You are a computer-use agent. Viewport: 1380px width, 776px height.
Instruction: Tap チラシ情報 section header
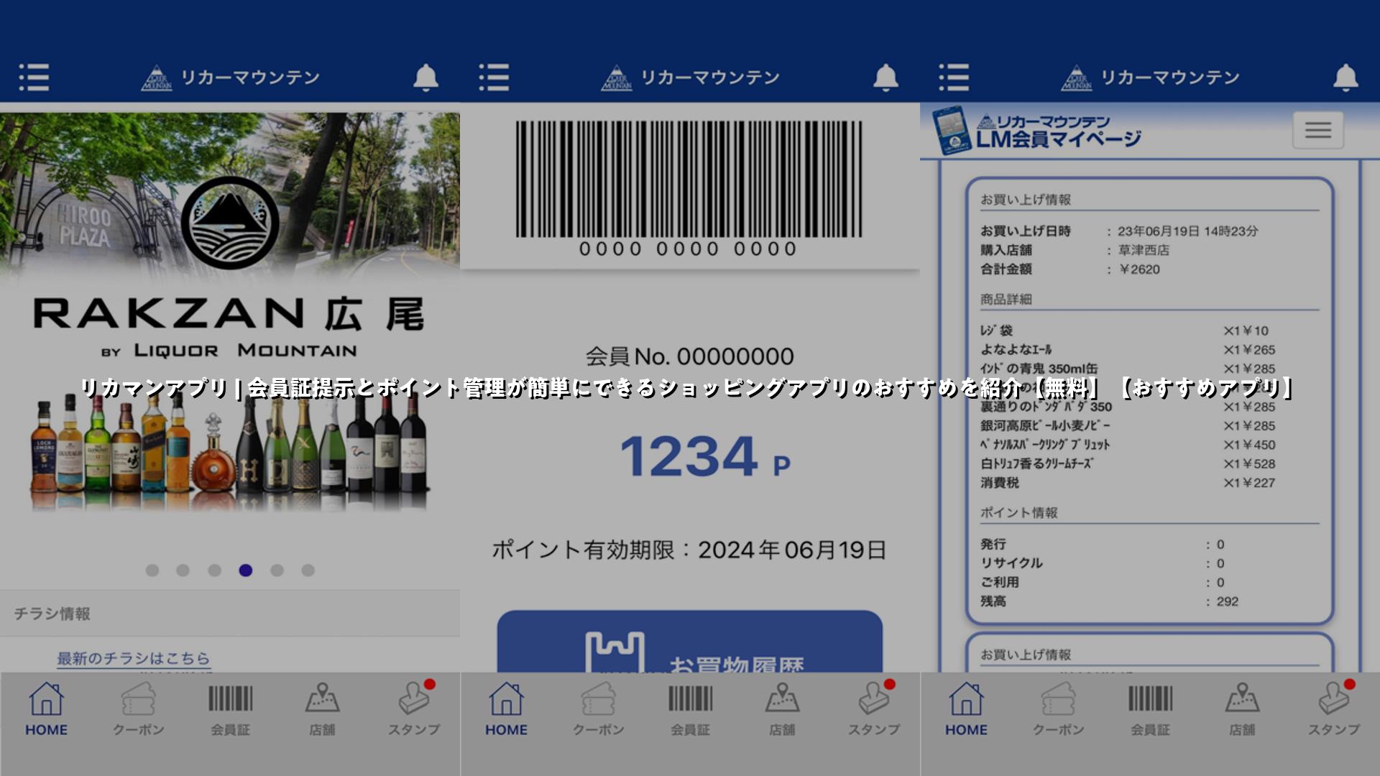click(x=230, y=614)
